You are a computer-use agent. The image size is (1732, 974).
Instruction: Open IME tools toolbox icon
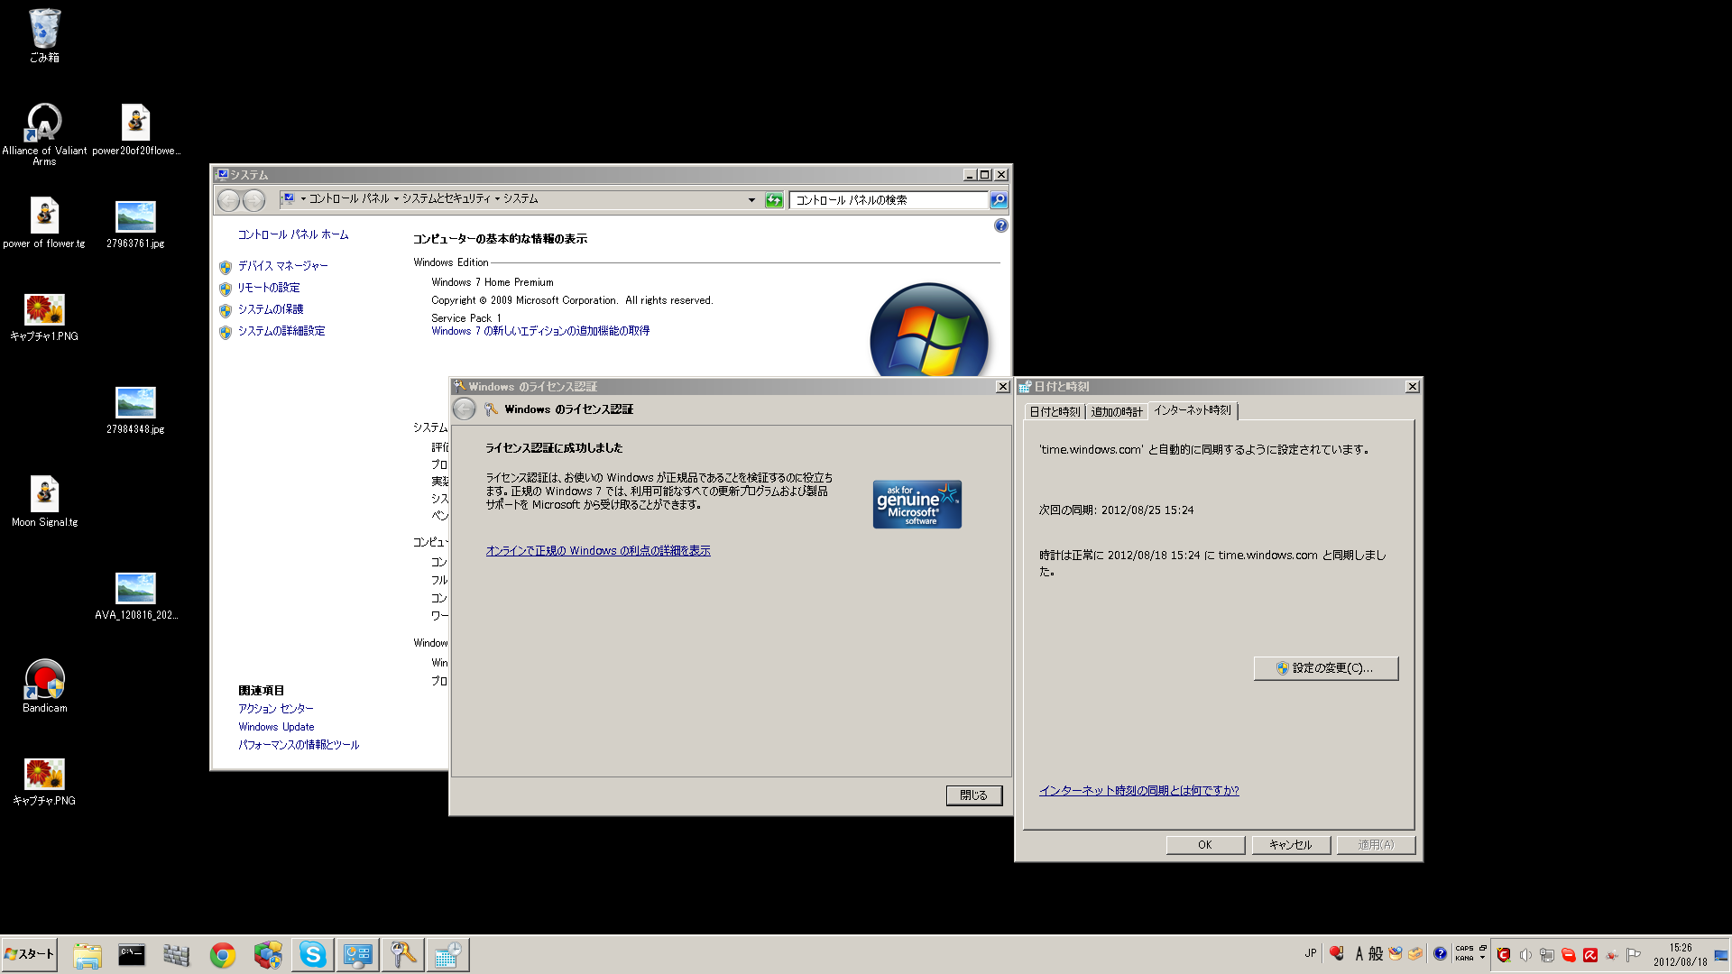point(1415,953)
